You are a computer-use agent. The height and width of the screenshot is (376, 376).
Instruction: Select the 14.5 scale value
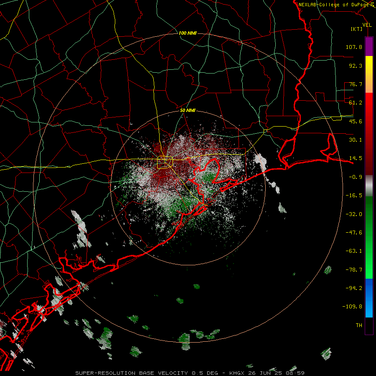[x=356, y=158]
